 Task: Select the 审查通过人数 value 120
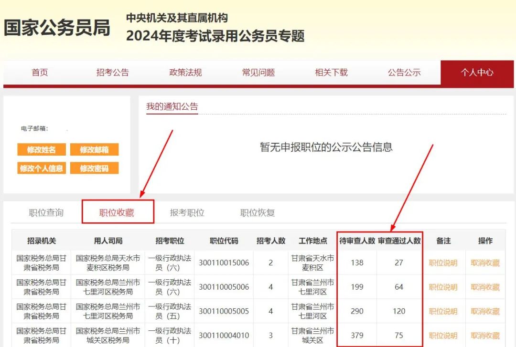point(399,311)
